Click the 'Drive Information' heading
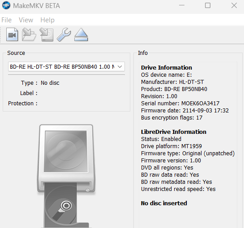 pos(167,68)
